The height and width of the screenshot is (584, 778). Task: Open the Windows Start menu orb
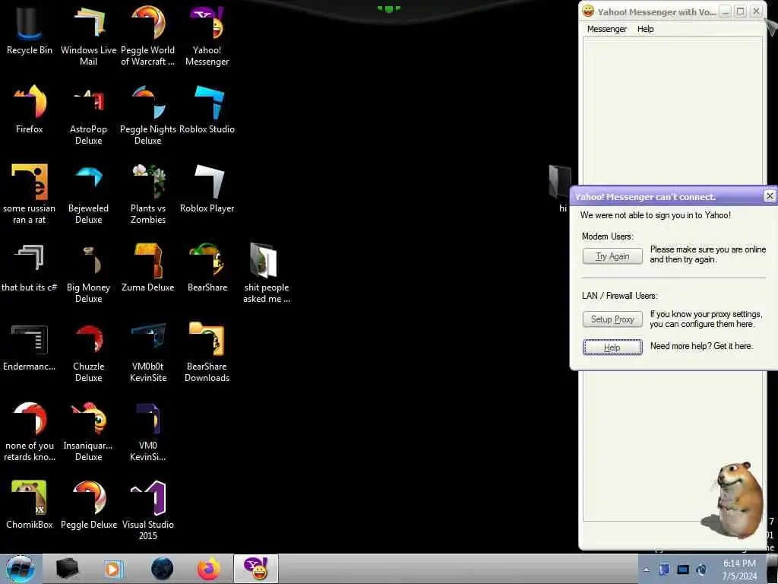coord(20,569)
